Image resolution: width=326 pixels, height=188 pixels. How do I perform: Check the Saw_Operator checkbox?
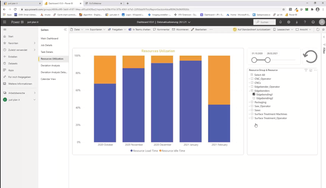252,106
